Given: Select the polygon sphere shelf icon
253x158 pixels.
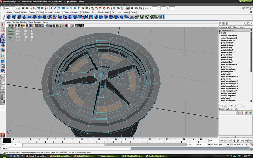Looking at the screenshot, I should [8, 17].
